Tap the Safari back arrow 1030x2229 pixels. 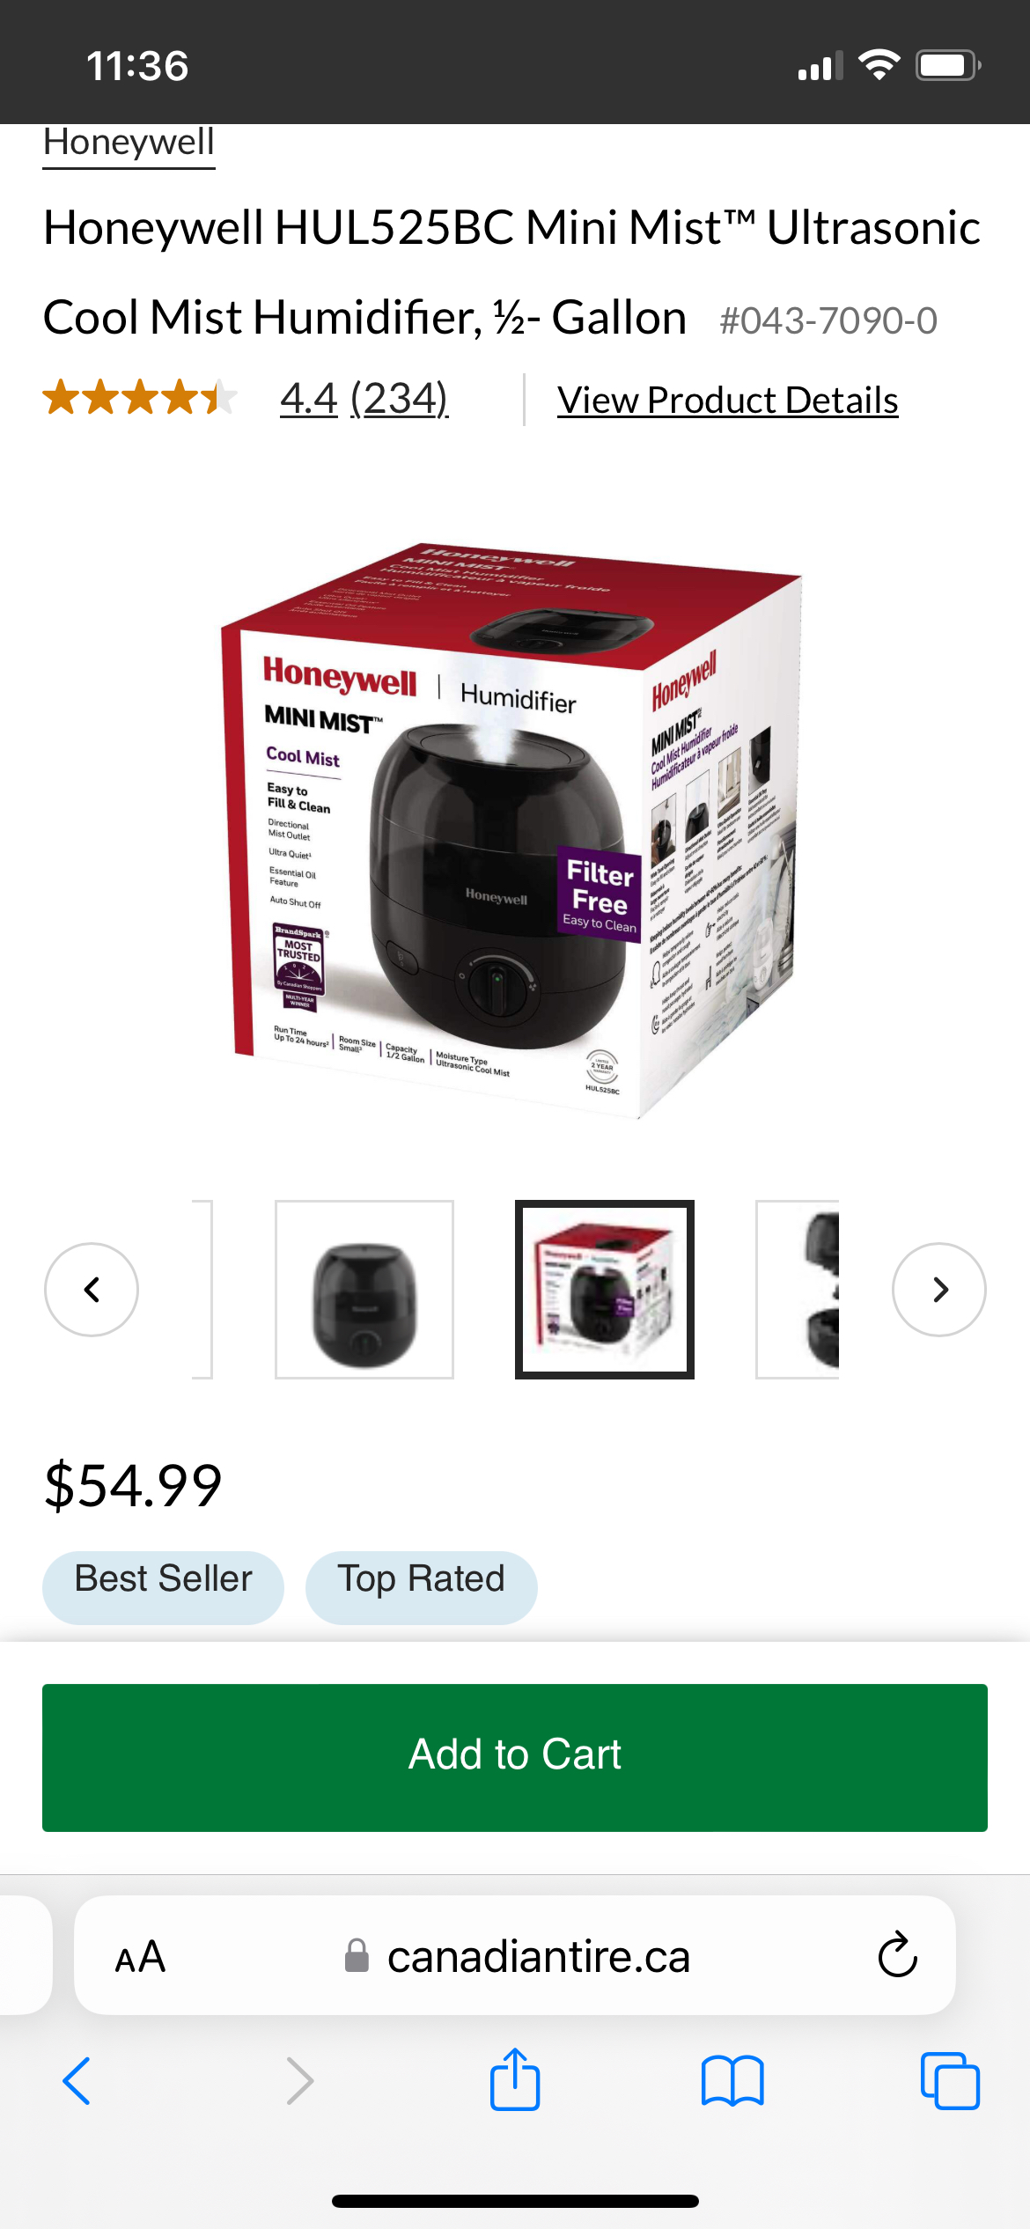pos(77,2081)
